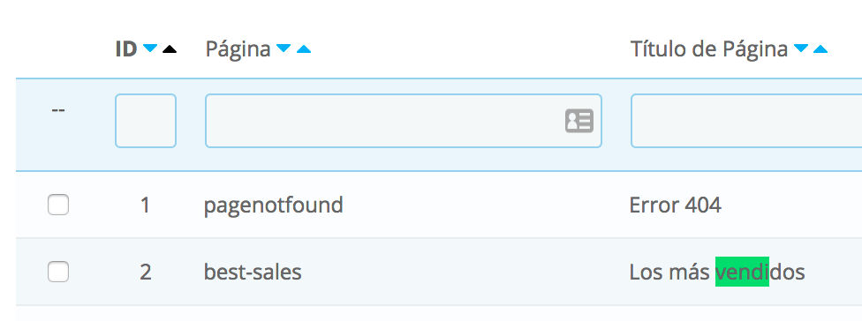The image size is (862, 321).
Task: Select the pagenotfound row checkbox
Action: tap(58, 205)
